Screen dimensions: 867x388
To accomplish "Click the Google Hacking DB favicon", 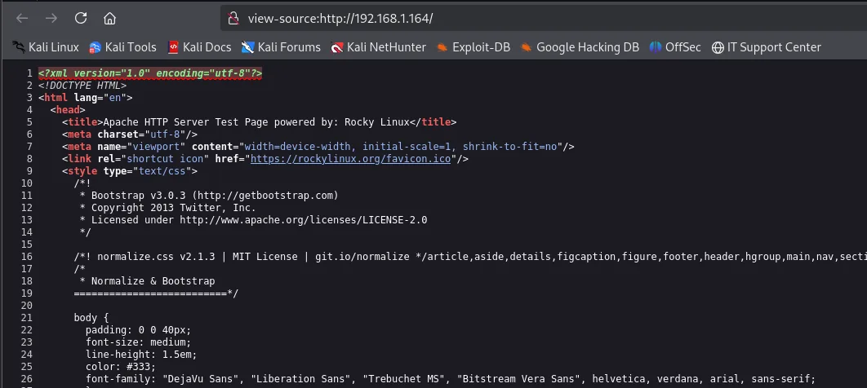I will (x=526, y=47).
